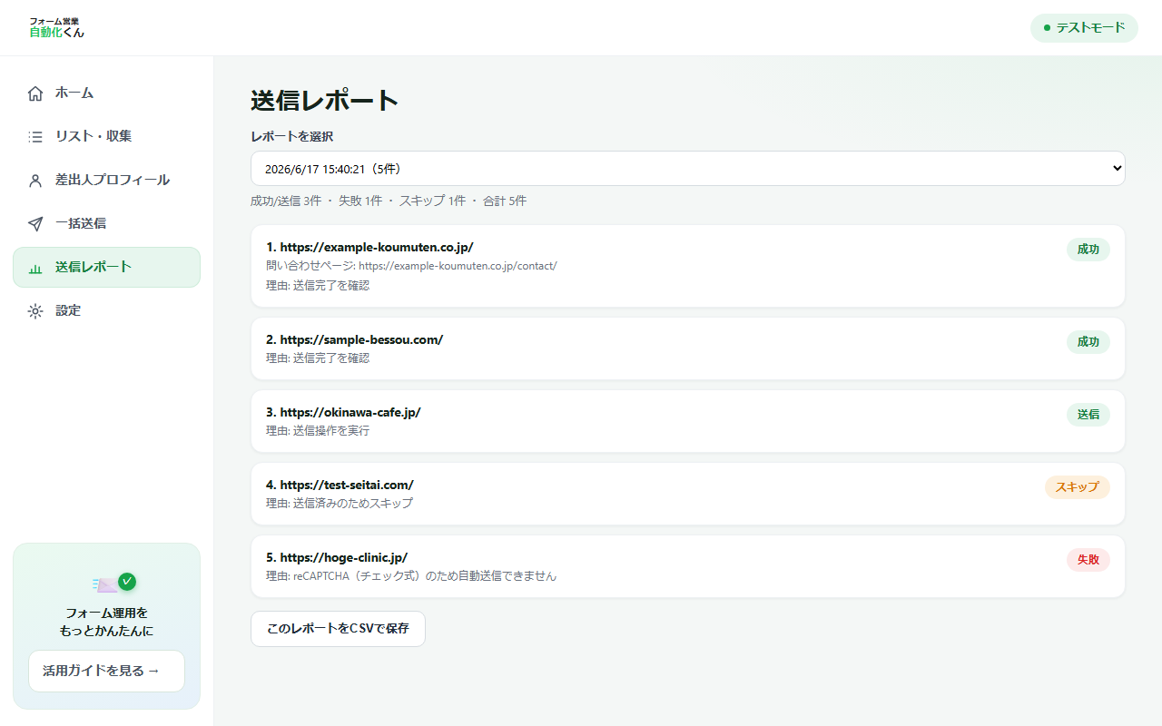Click the フォーム営業 自動化くん logo

56,27
